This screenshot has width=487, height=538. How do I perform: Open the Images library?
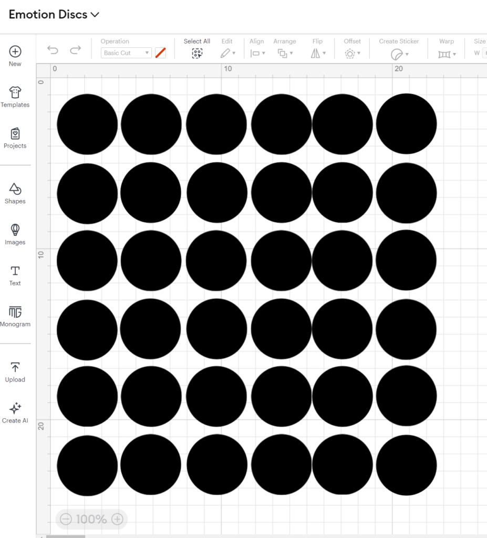15,230
